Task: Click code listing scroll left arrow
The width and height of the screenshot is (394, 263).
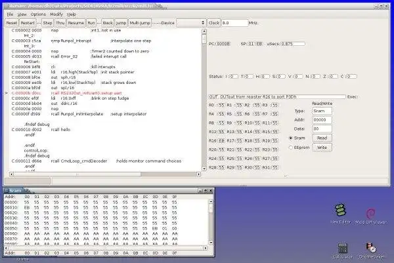Action: (x=11, y=174)
